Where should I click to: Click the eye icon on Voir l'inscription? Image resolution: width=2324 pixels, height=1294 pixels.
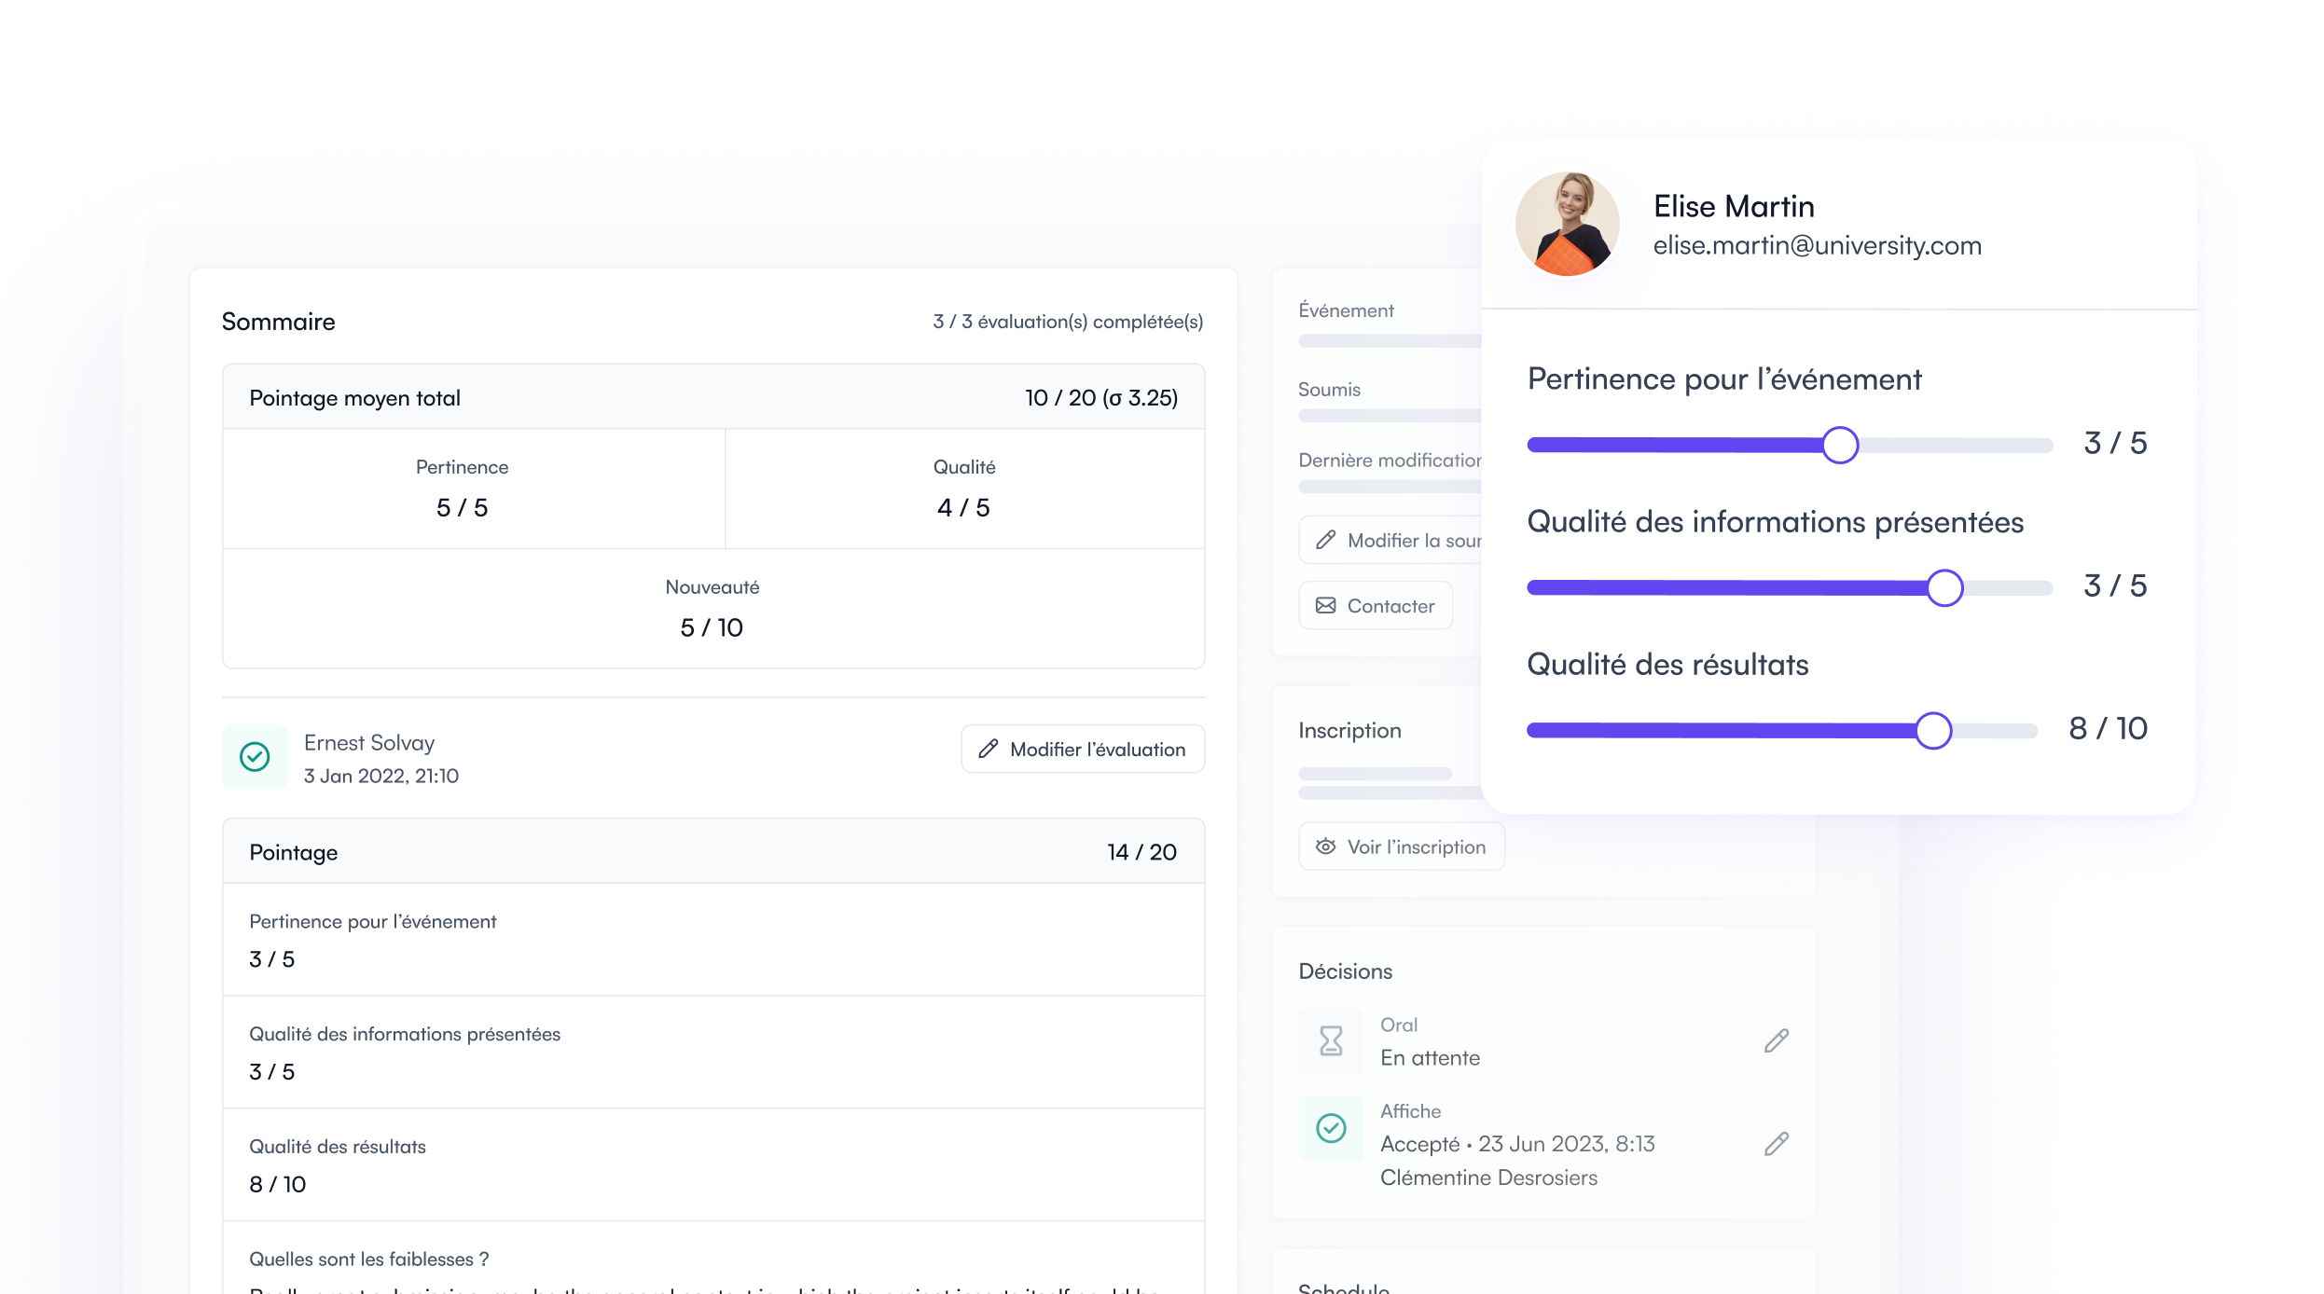1325,847
